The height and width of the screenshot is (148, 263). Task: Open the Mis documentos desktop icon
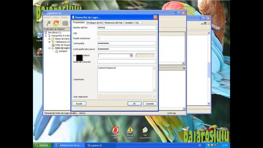point(145,133)
